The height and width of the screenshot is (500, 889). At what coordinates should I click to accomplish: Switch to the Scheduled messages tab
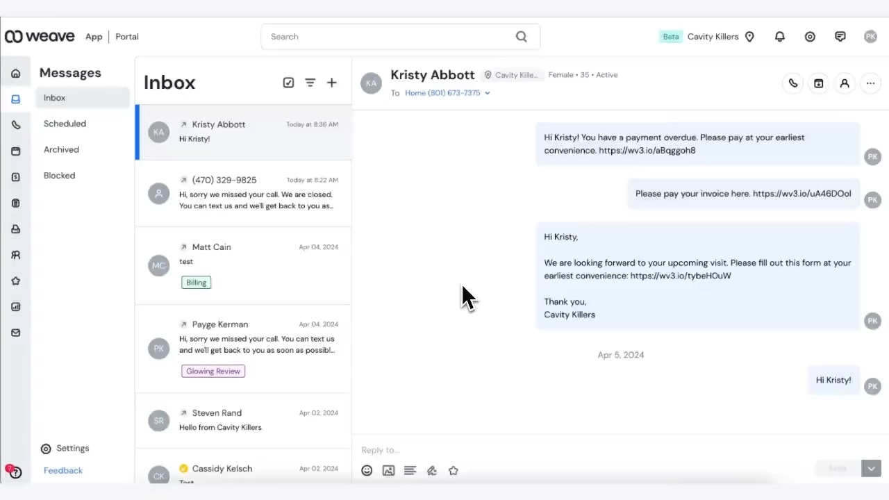coord(65,124)
